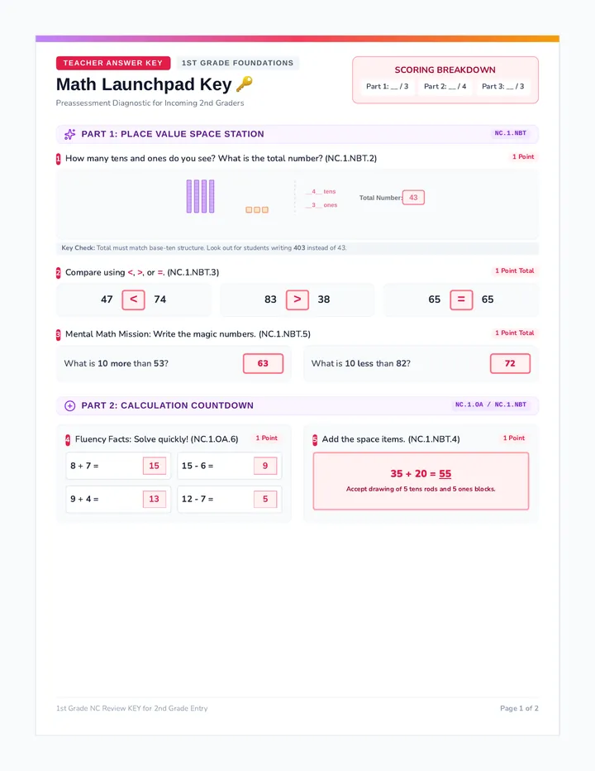Click the answer box showing 63
Image resolution: width=595 pixels, height=771 pixels.
tap(264, 363)
